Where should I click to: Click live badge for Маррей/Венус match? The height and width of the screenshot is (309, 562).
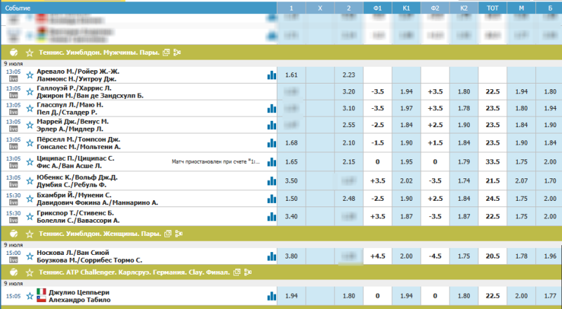(x=13, y=130)
